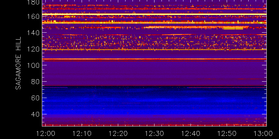The image size is (279, 139).
Task: Click the 12:50 time axis label
Action: pyautogui.click(x=227, y=133)
